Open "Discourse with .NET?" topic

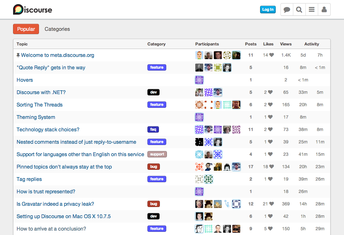[x=41, y=92]
